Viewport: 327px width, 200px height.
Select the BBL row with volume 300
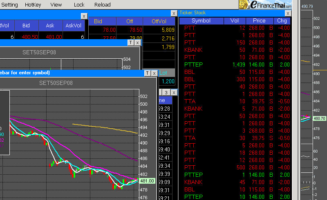pos(235,79)
